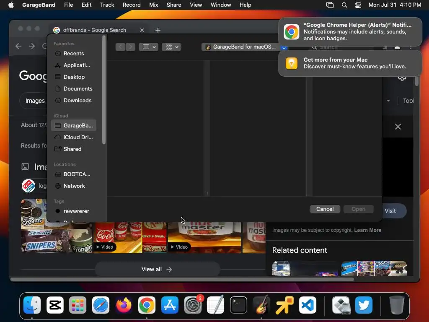This screenshot has width=429, height=322.
Task: Go back in the file dialog
Action: pyautogui.click(x=120, y=47)
